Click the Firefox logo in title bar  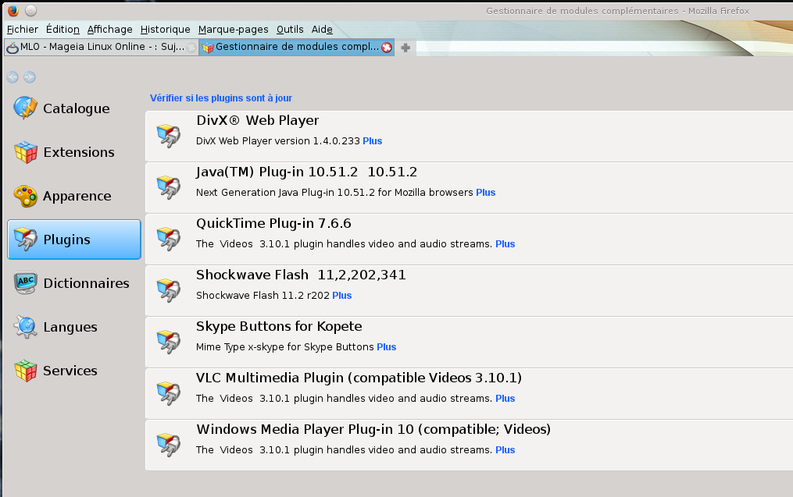point(13,11)
